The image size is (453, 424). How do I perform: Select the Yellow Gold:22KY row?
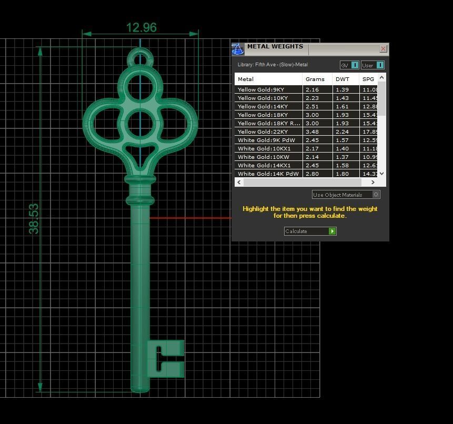pyautogui.click(x=306, y=132)
